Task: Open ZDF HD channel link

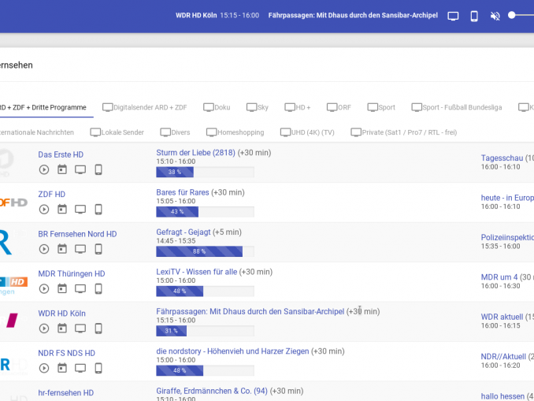Action: click(51, 194)
